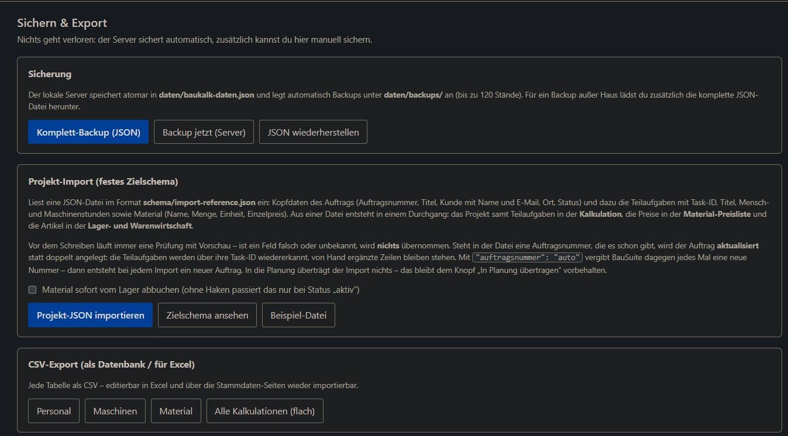Click the bold word aktualisiert
Image resolution: width=788 pixels, height=436 pixels.
(738, 245)
